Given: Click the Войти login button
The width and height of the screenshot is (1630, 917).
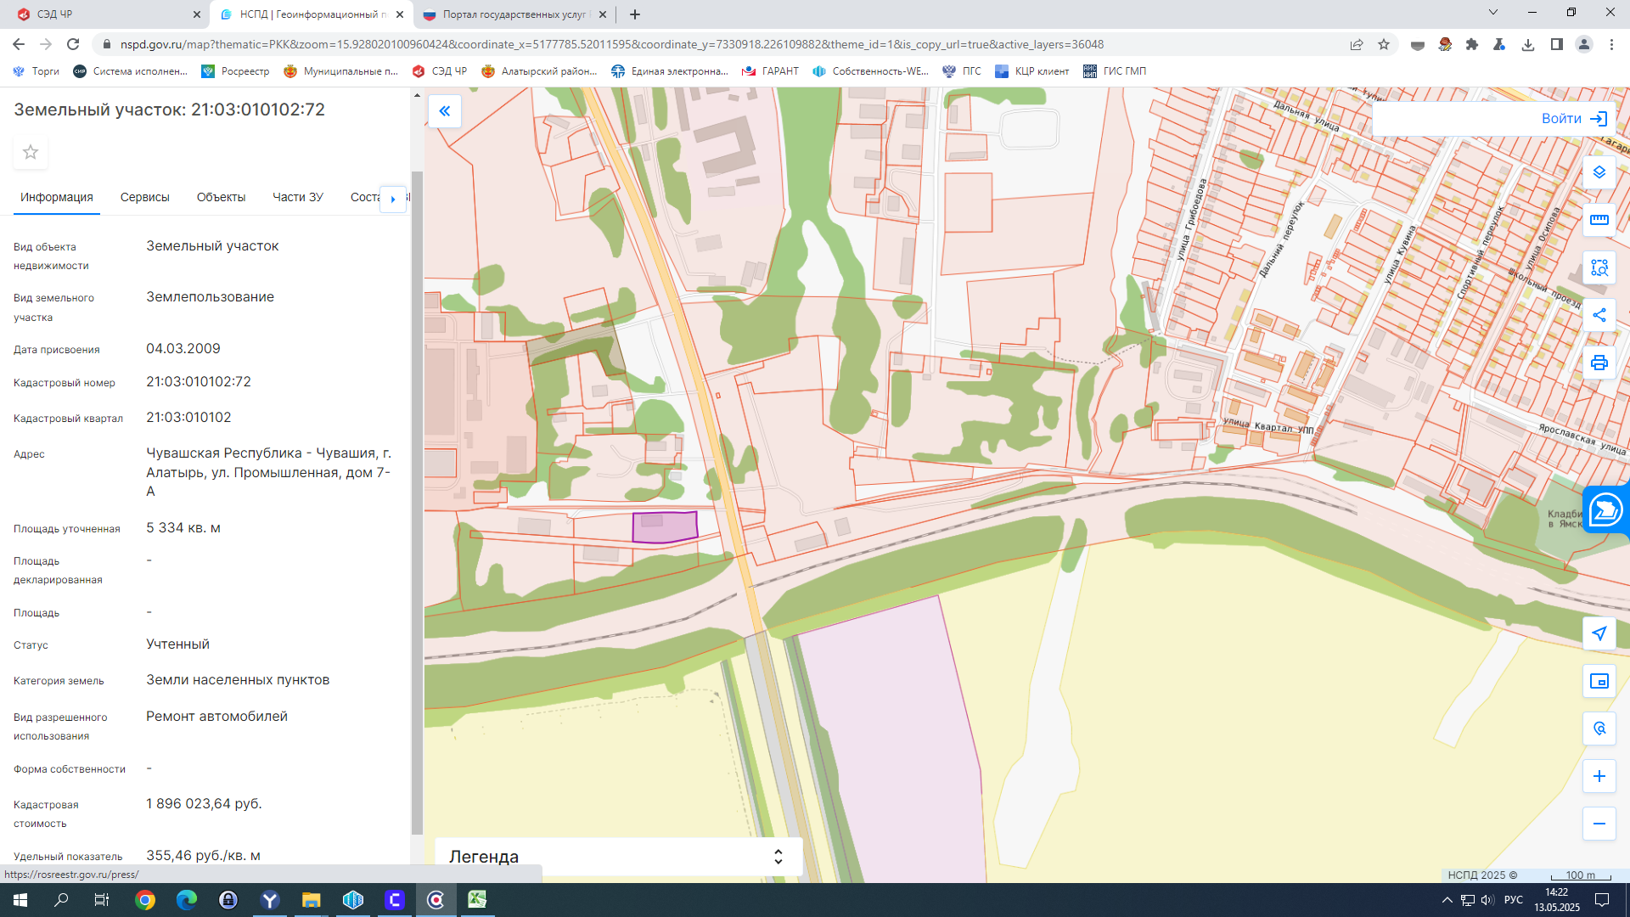Looking at the screenshot, I should (1574, 119).
